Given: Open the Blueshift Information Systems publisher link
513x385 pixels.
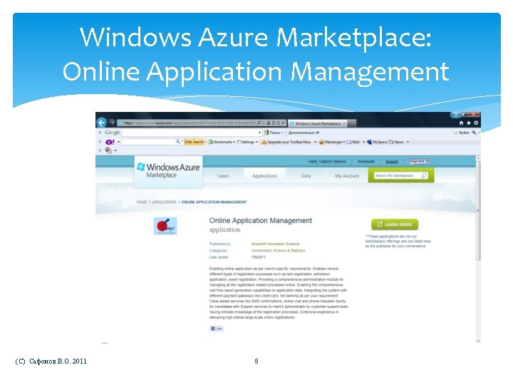Looking at the screenshot, I should (275, 244).
